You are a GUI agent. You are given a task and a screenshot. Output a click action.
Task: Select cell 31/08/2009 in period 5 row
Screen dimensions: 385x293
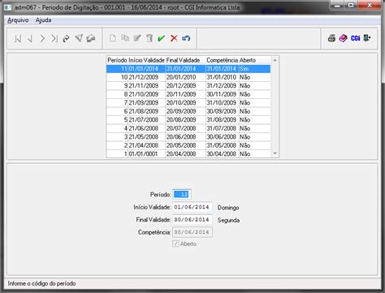222,120
